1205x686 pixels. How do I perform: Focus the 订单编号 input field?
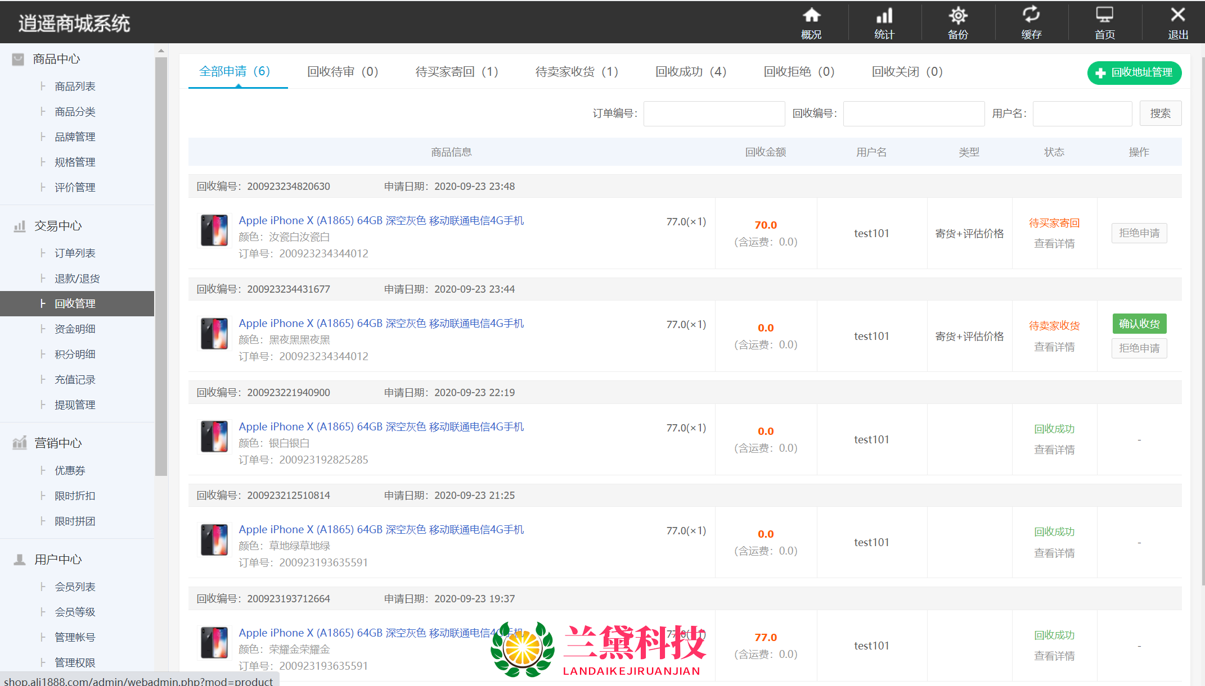(x=713, y=113)
